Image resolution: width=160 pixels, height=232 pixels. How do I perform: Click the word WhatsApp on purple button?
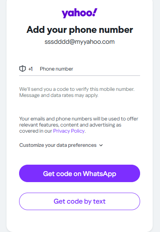click(x=99, y=174)
